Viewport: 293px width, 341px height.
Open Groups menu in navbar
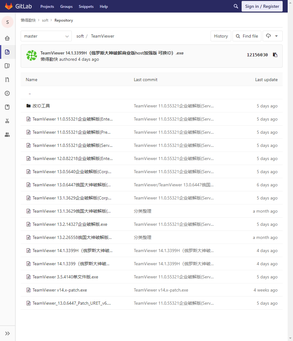pyautogui.click(x=66, y=7)
